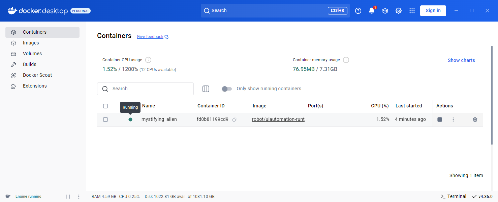Image resolution: width=498 pixels, height=202 pixels.
Task: Sort by Port(s) column header
Action: [315, 106]
